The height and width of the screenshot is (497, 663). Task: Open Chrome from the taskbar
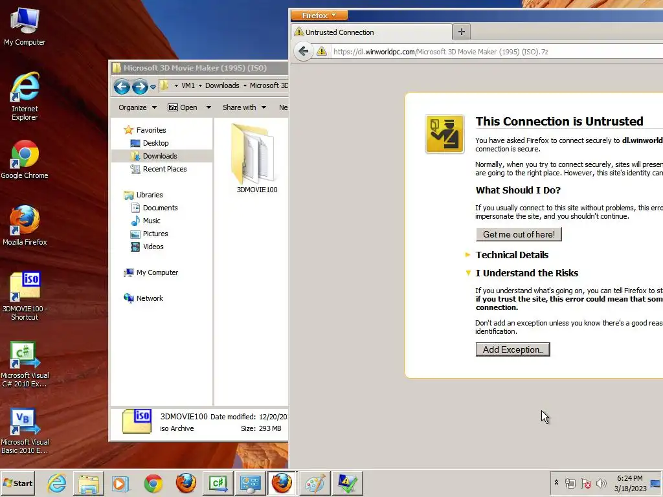[153, 483]
